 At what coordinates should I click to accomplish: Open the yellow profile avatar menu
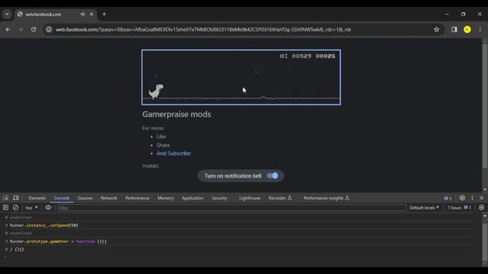pyautogui.click(x=467, y=30)
